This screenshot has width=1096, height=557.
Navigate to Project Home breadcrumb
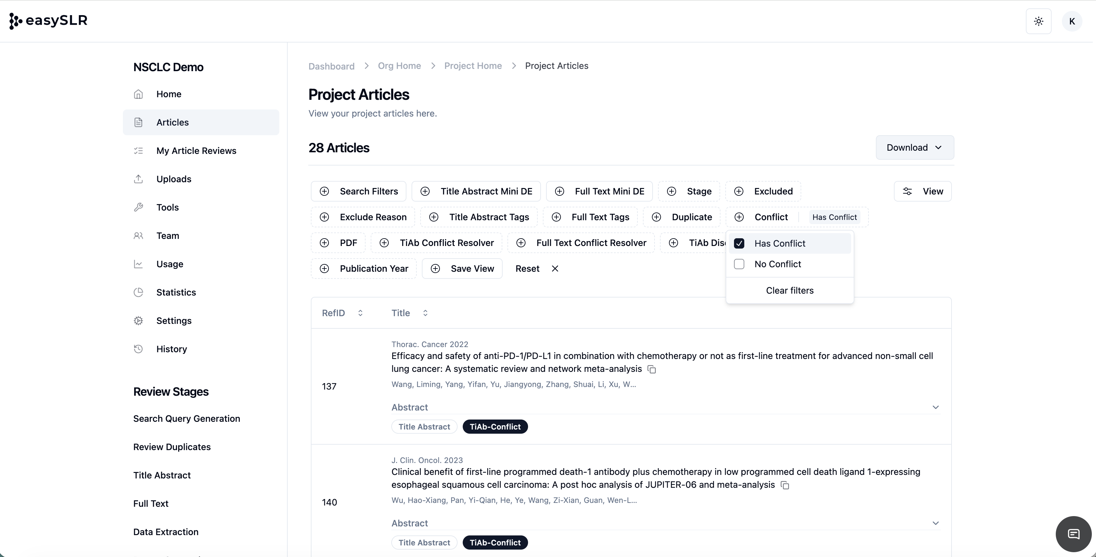(473, 66)
